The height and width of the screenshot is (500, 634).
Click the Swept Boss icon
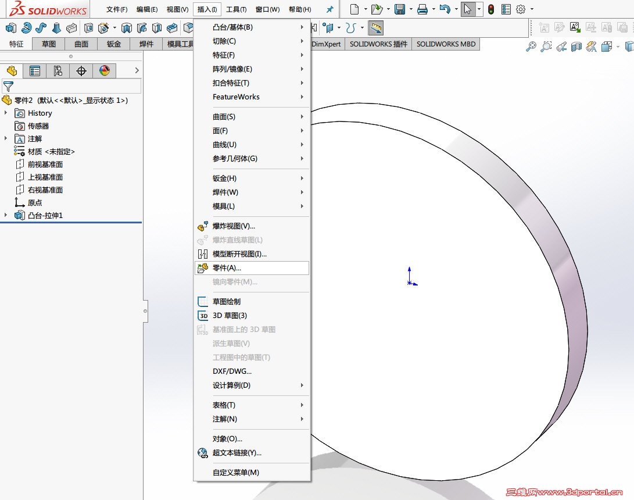tap(41, 28)
